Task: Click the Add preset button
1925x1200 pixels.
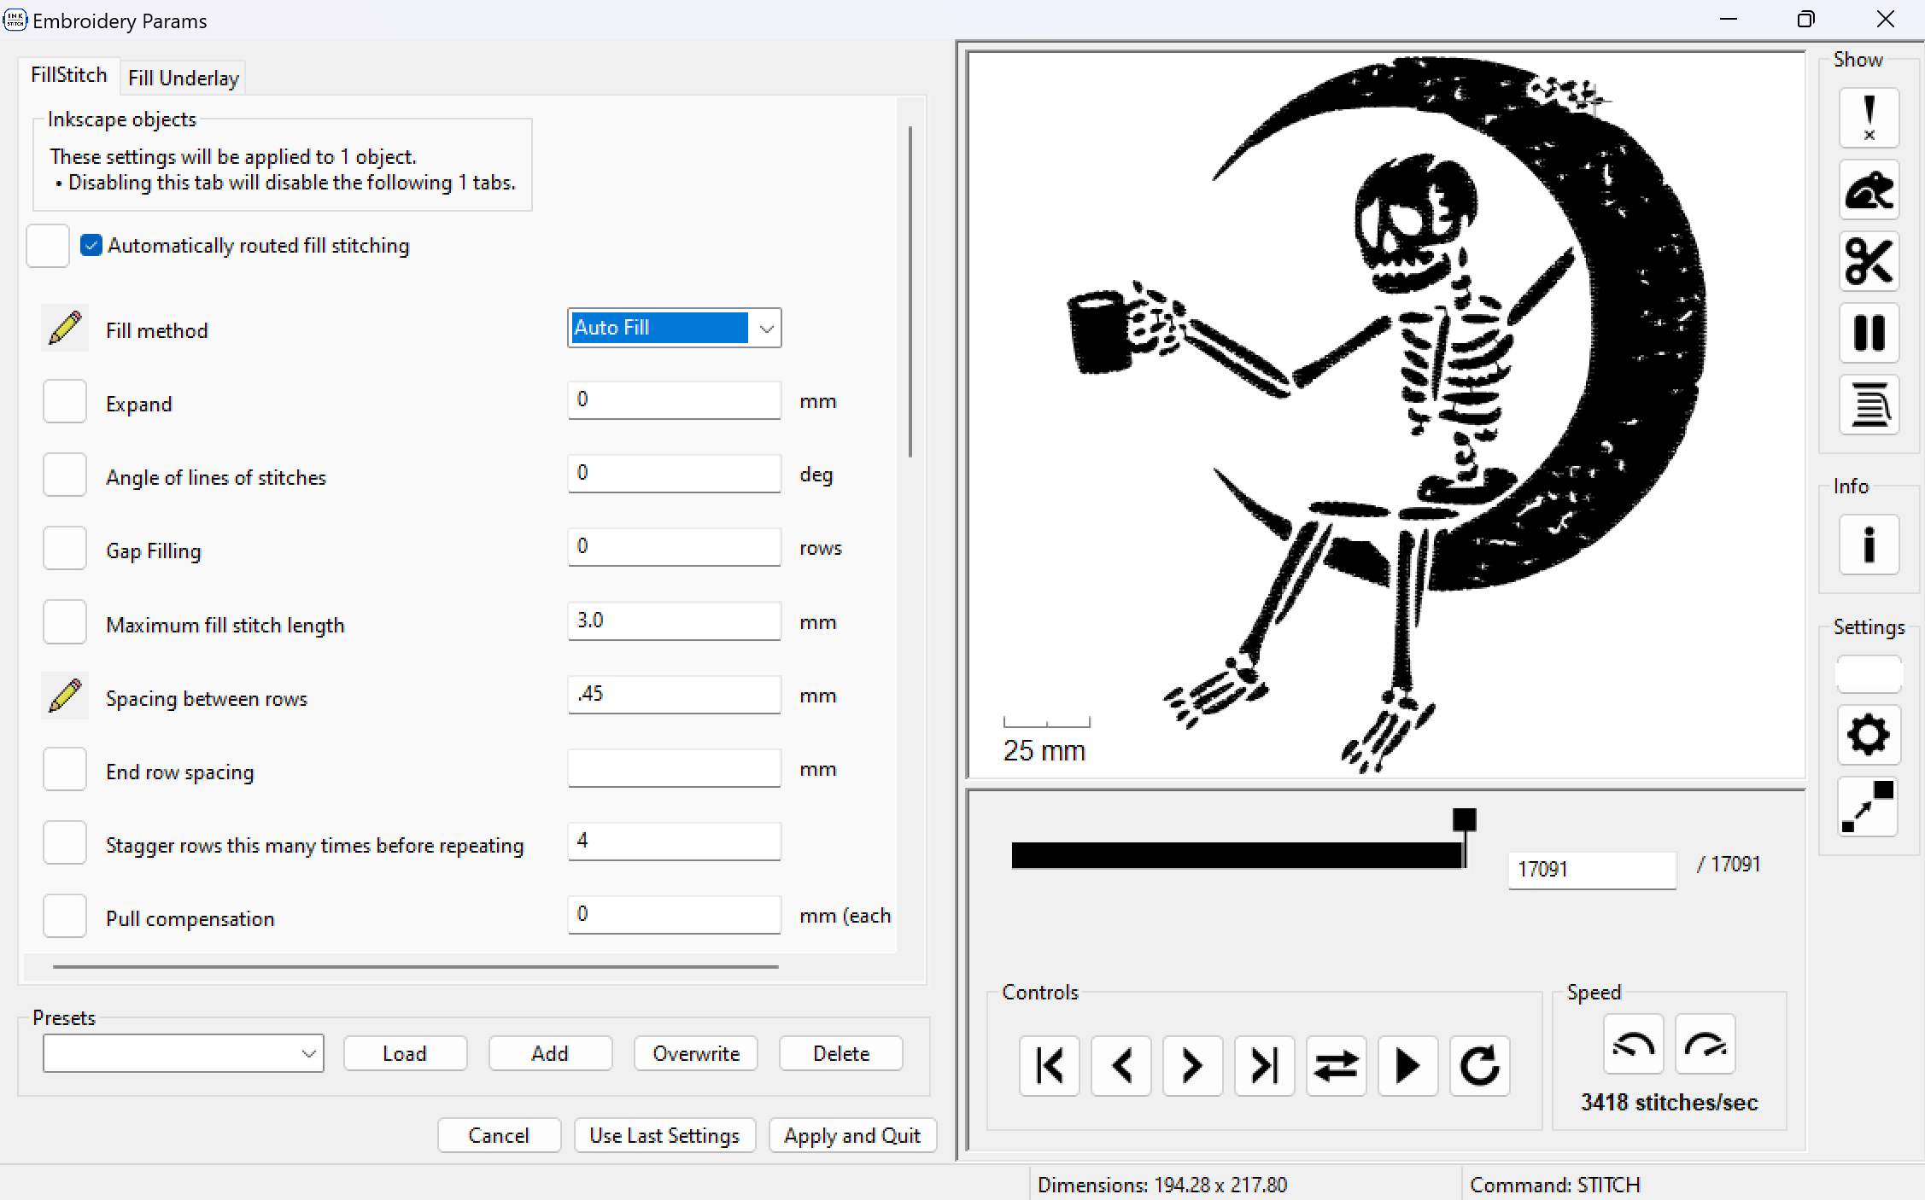Action: coord(550,1053)
